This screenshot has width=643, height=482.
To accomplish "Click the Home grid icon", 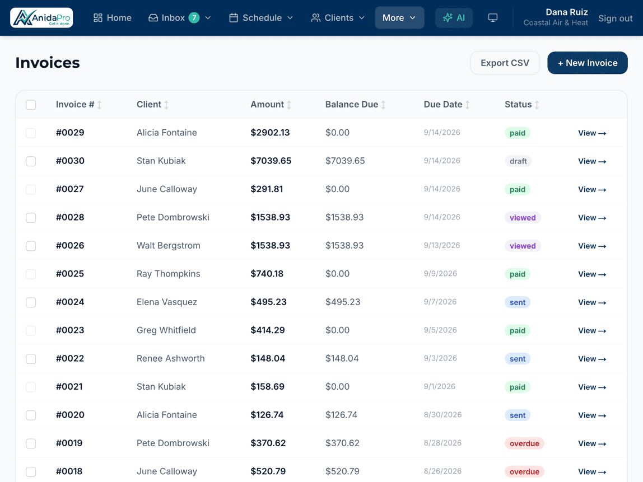I will coord(97,17).
